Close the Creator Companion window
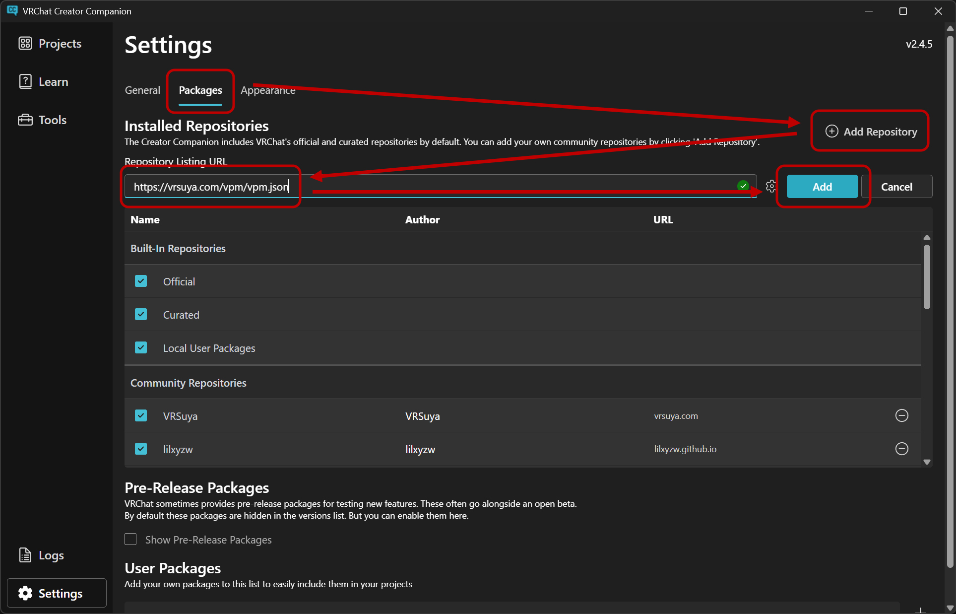 (938, 11)
